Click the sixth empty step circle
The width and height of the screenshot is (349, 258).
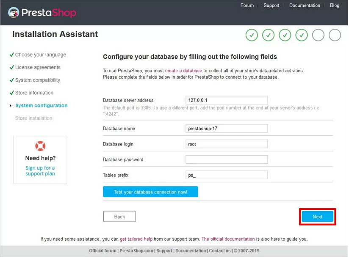coord(335,35)
